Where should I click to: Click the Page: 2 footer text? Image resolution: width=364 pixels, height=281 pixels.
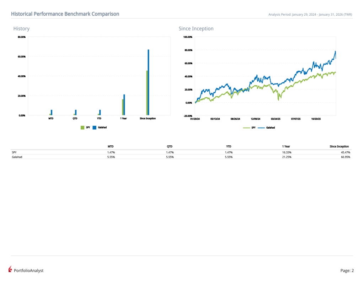coord(347,271)
